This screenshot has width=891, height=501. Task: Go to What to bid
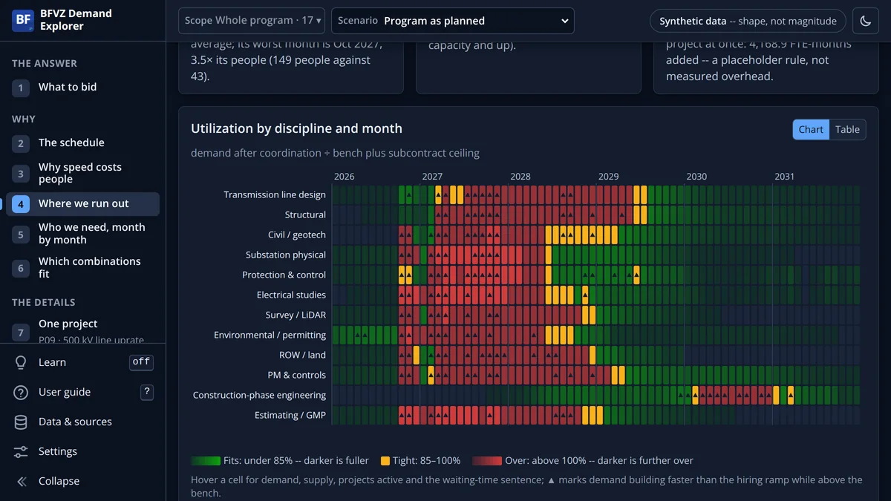83,88
